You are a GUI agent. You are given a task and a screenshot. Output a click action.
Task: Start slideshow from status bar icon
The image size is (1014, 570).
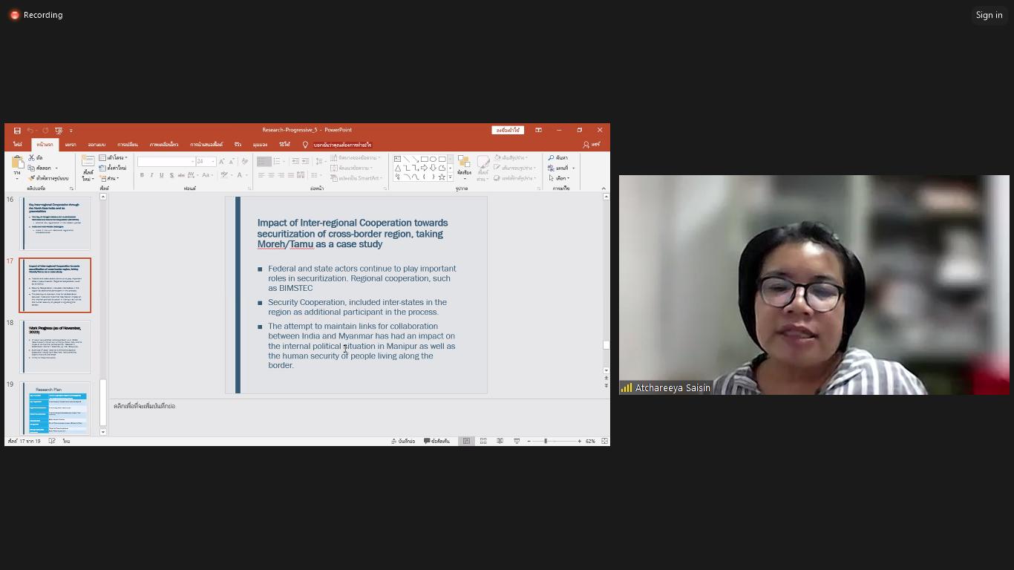(x=517, y=441)
